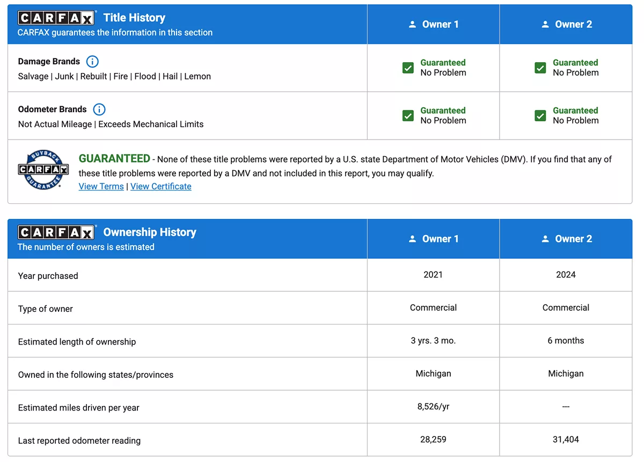Screen dimensions: 644x462
Task: Click Owner 2 Damage Brands green checkmark
Action: [540, 68]
